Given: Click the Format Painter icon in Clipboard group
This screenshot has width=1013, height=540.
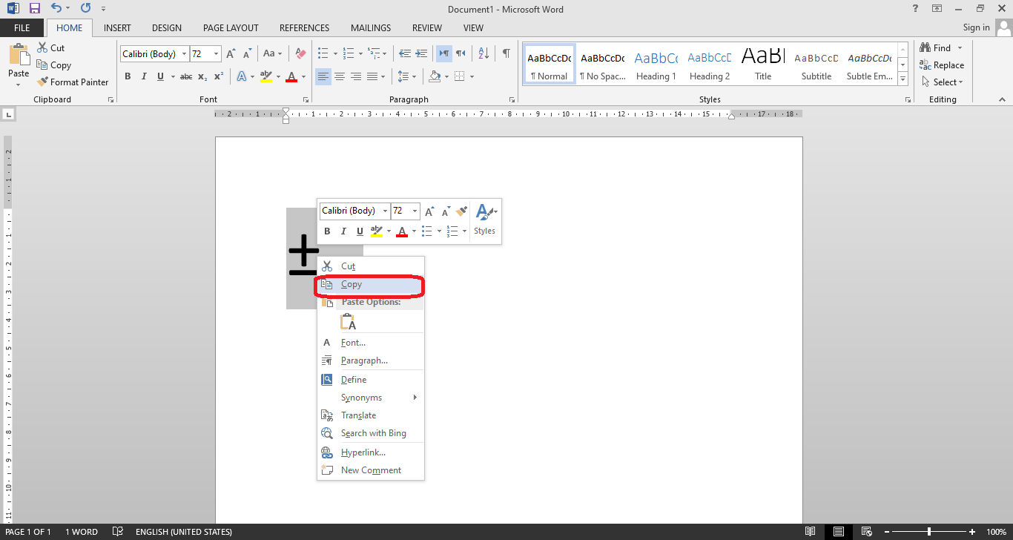Looking at the screenshot, I should [x=43, y=82].
